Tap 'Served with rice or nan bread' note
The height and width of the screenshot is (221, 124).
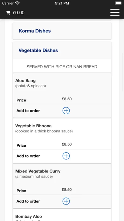coord(62,67)
